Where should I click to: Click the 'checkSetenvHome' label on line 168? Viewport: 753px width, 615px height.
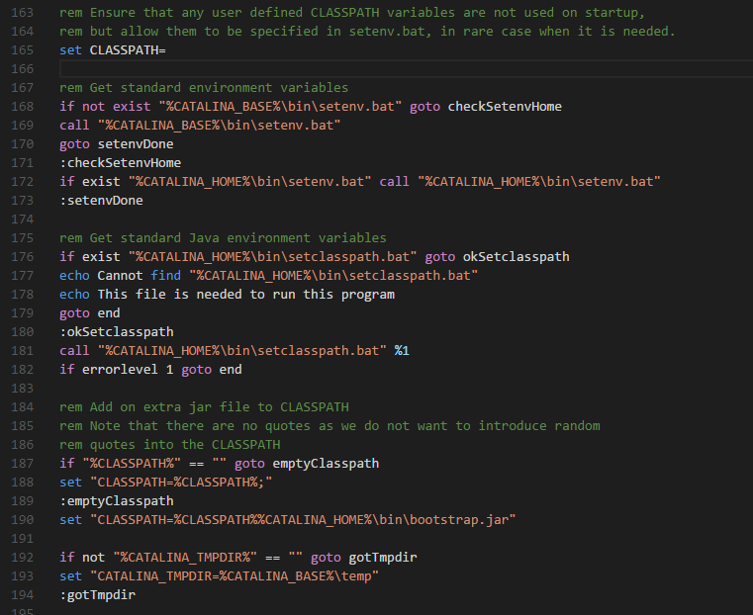pyautogui.click(x=505, y=107)
